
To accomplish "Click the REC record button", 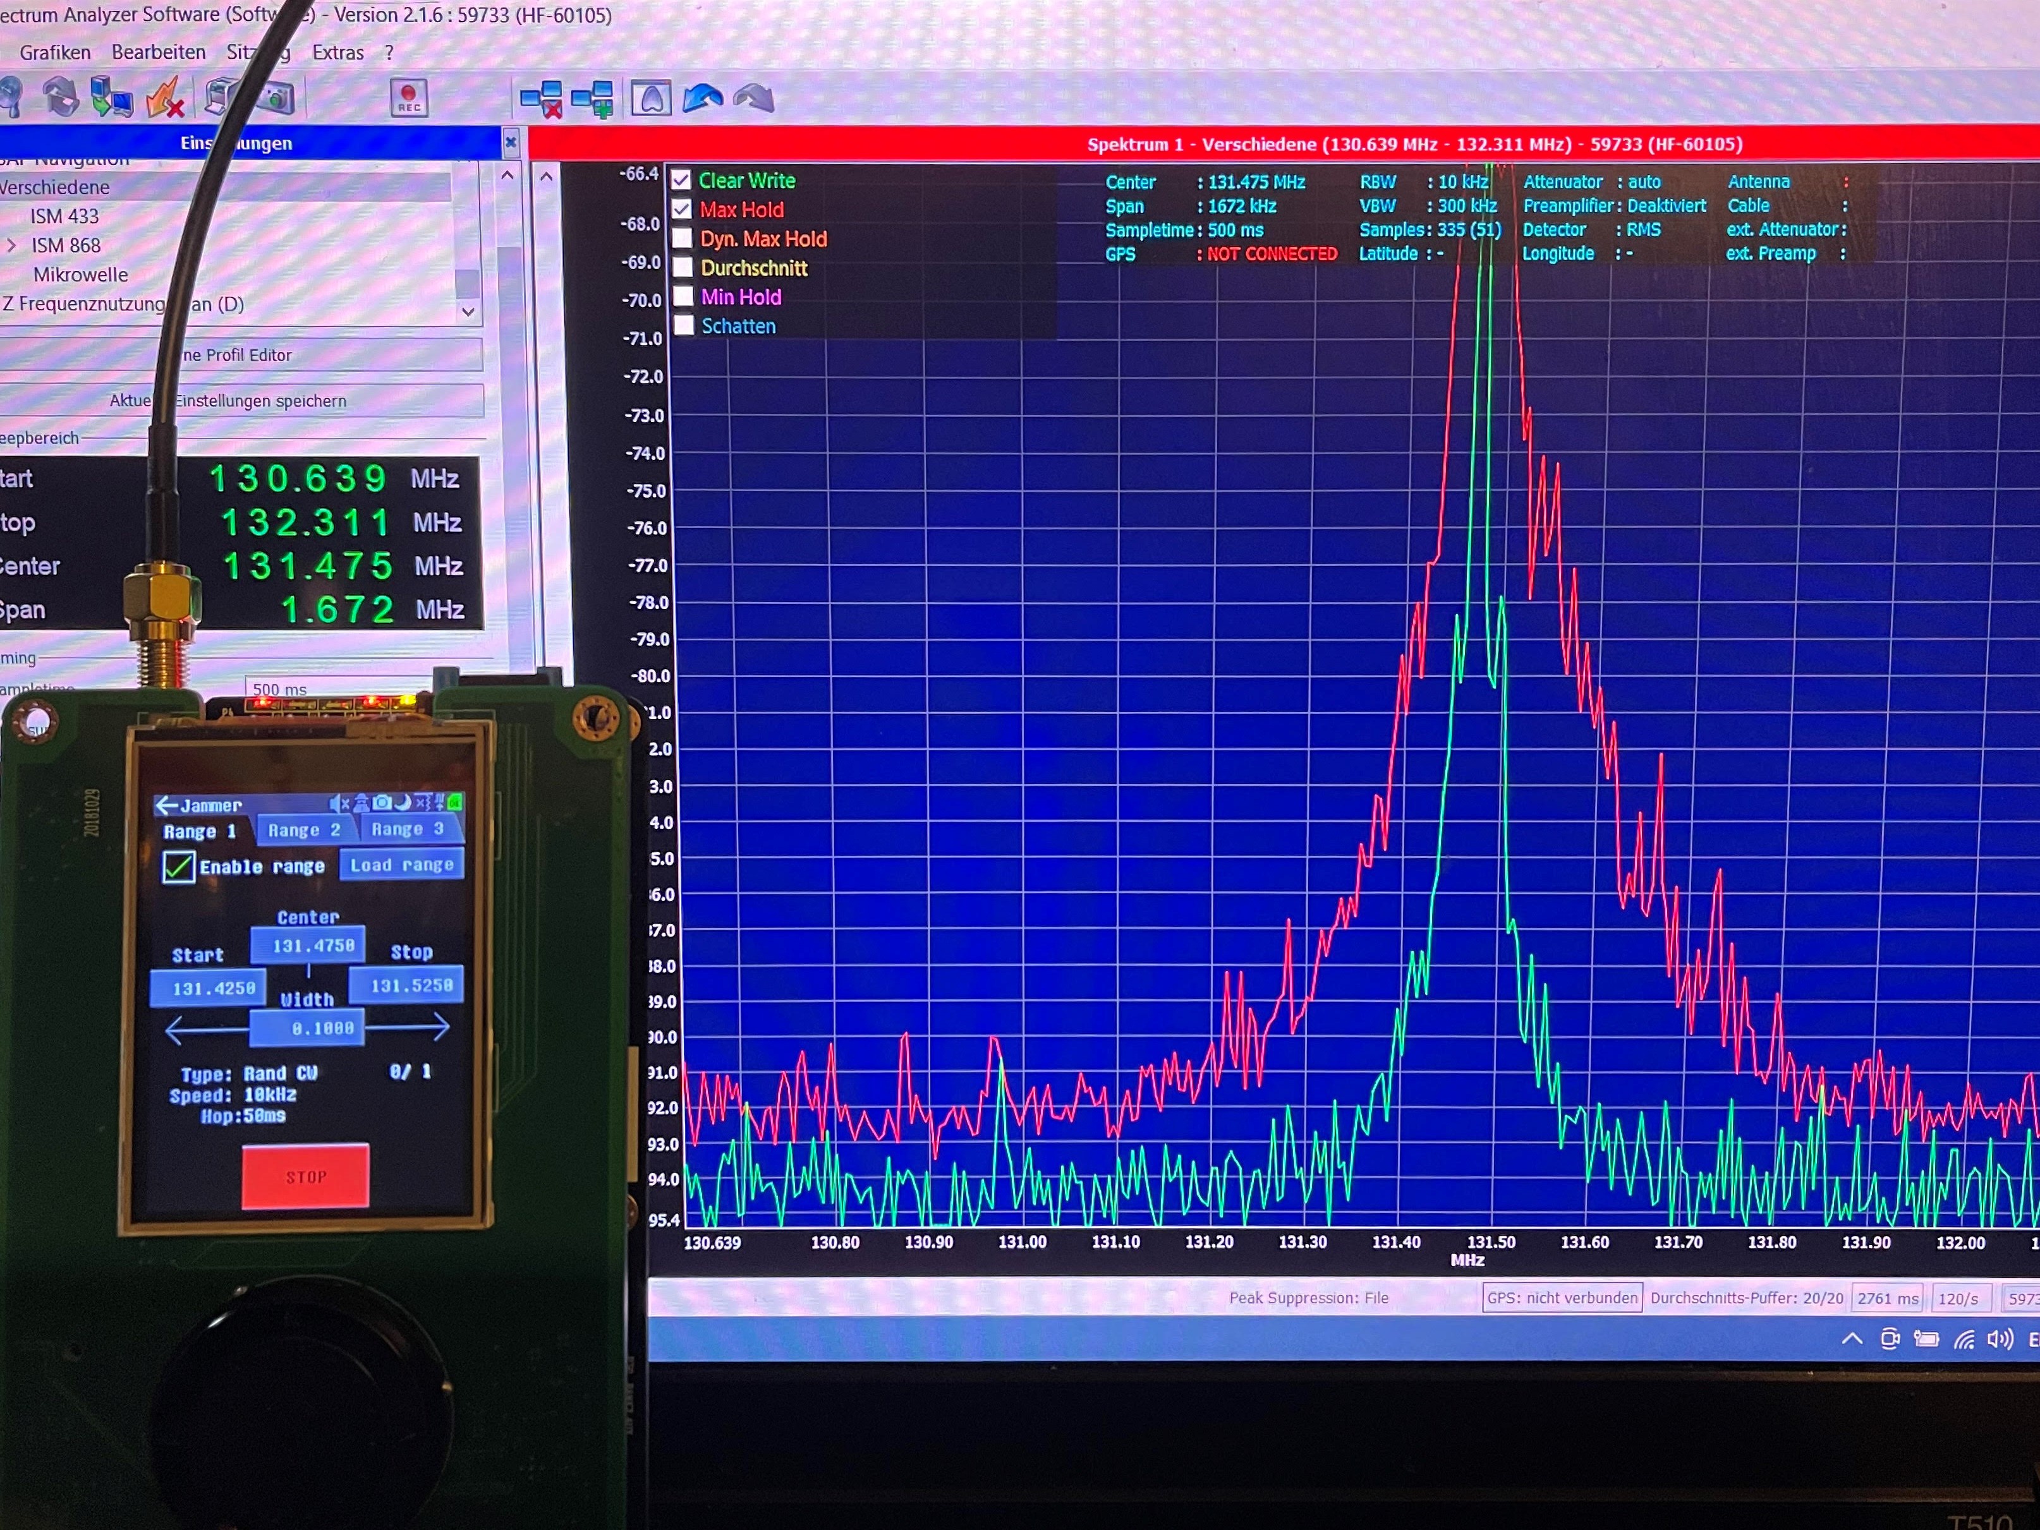I will (x=408, y=98).
